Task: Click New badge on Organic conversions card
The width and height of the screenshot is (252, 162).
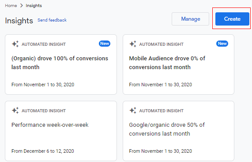Action: 105,44
